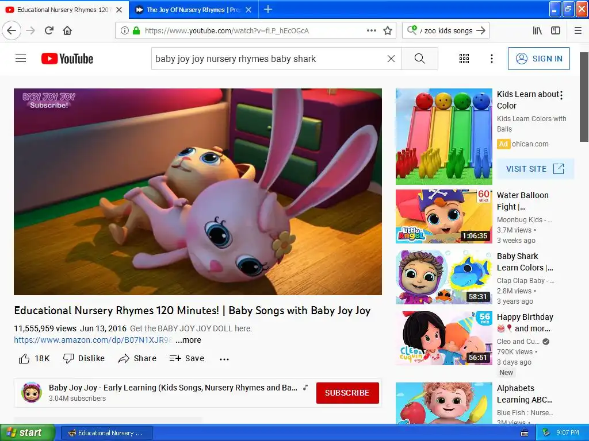This screenshot has height=441, width=589.
Task: Open the Firefox hamburger menu
Action: pyautogui.click(x=578, y=30)
